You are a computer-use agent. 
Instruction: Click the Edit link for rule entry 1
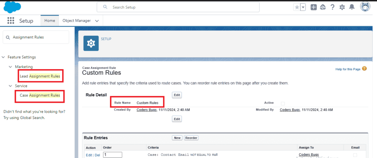(x=89, y=155)
